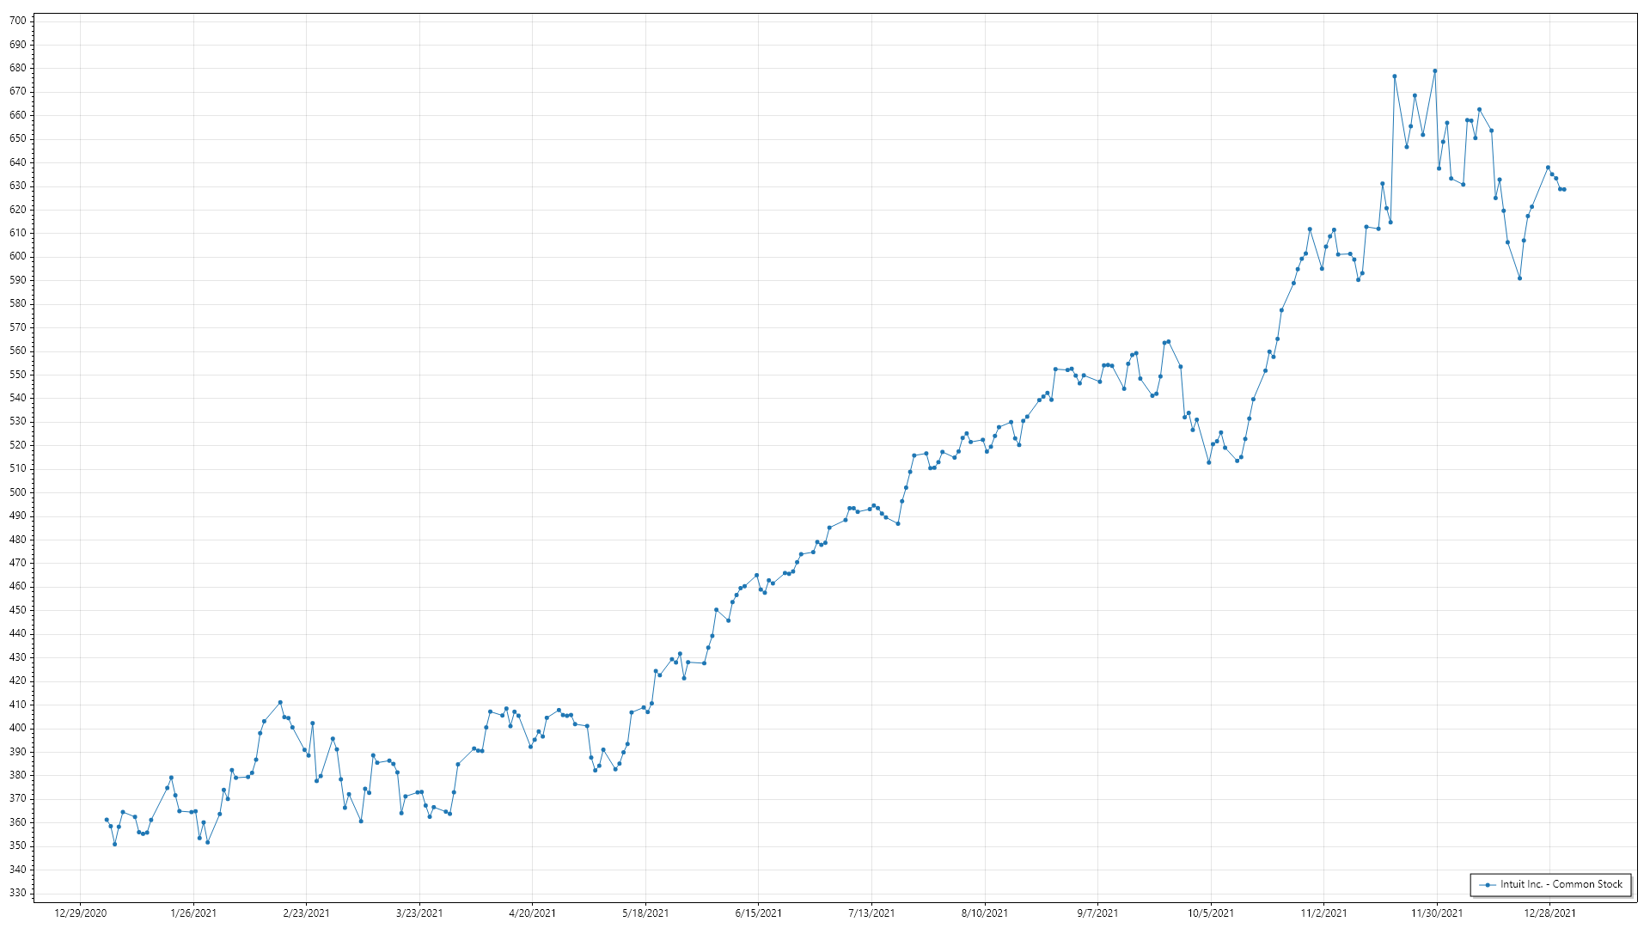
Task: Click the Intuit Inc. - Common Stock legend label
Action: click(x=1561, y=884)
